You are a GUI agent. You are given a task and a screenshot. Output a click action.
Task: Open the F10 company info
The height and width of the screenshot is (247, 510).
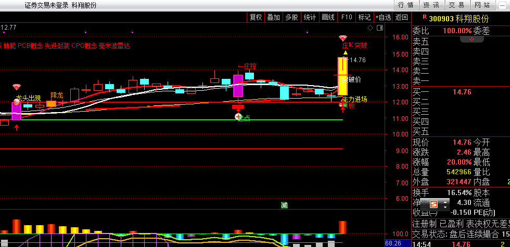tap(347, 17)
